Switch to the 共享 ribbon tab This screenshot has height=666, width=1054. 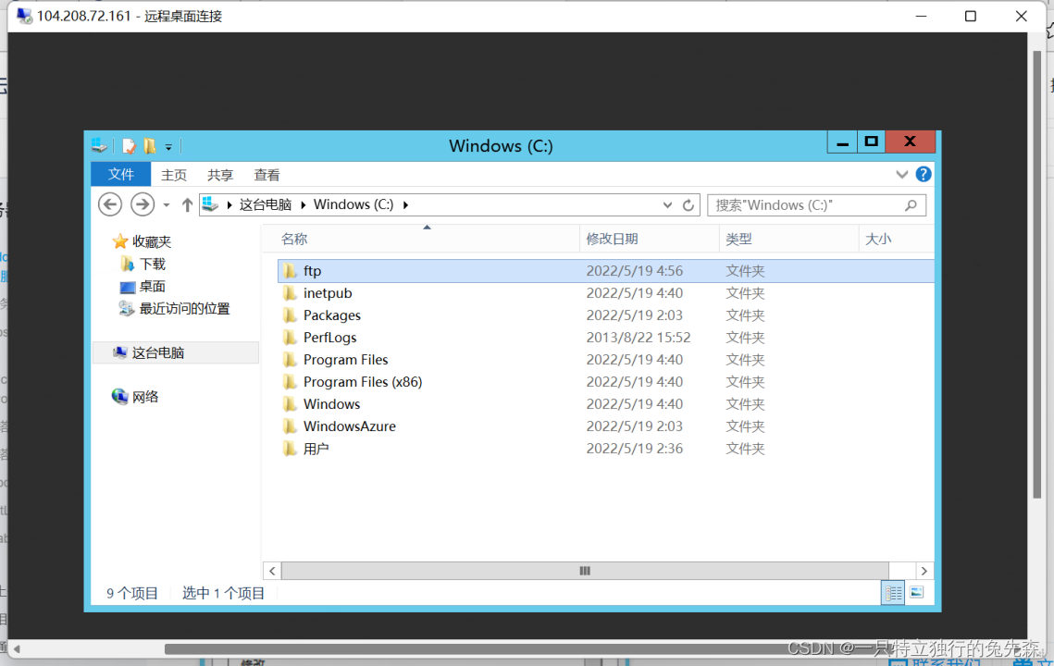[x=220, y=175]
